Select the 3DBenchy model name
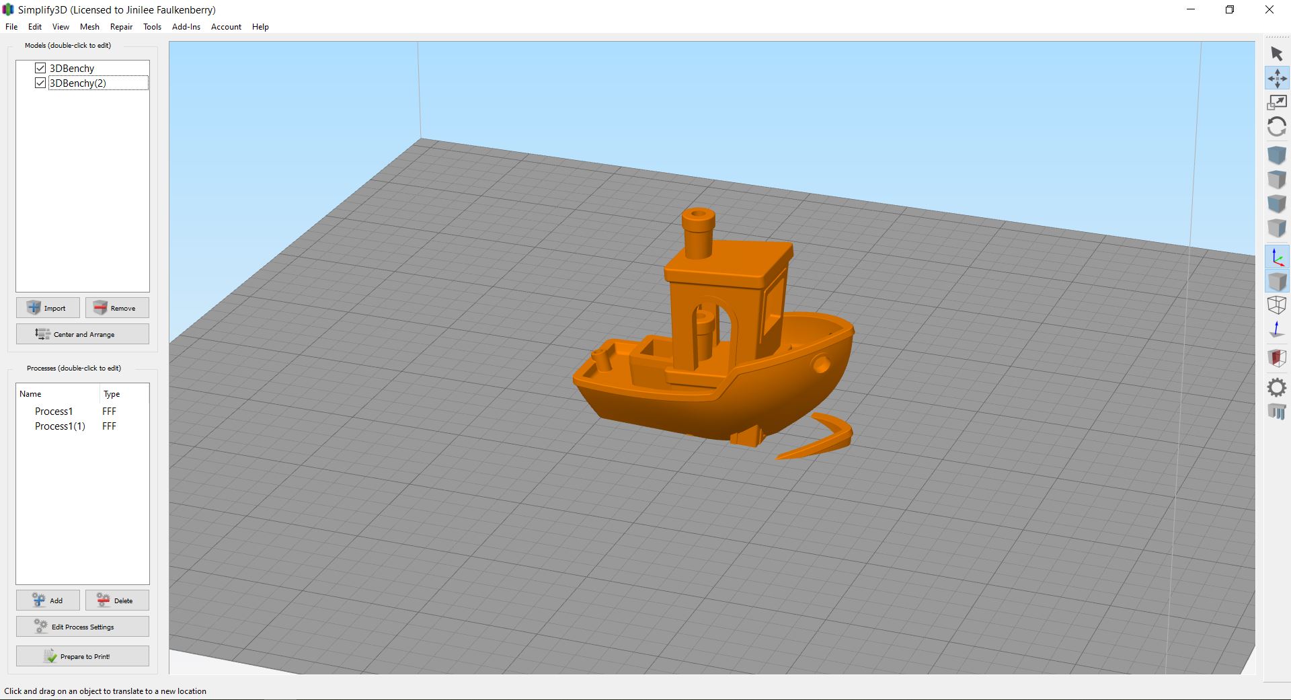This screenshot has height=700, width=1291. [72, 69]
